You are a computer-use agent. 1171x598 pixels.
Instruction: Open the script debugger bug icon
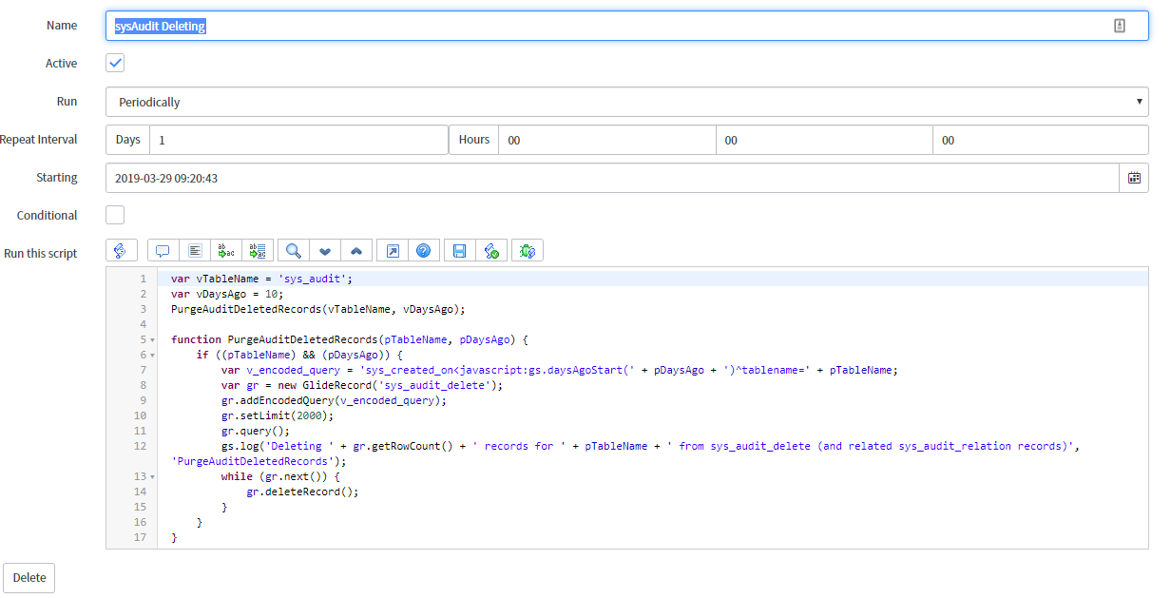[x=528, y=251]
